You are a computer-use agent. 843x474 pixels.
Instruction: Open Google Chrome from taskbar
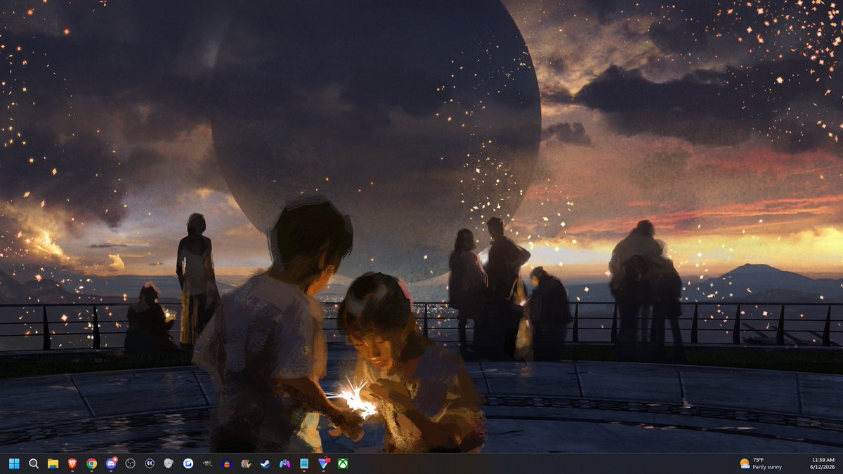[91, 463]
